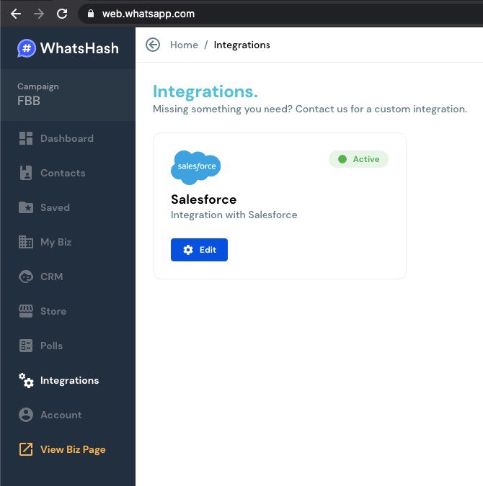Click the padlock site security icon
The height and width of the screenshot is (486, 483).
(x=91, y=14)
